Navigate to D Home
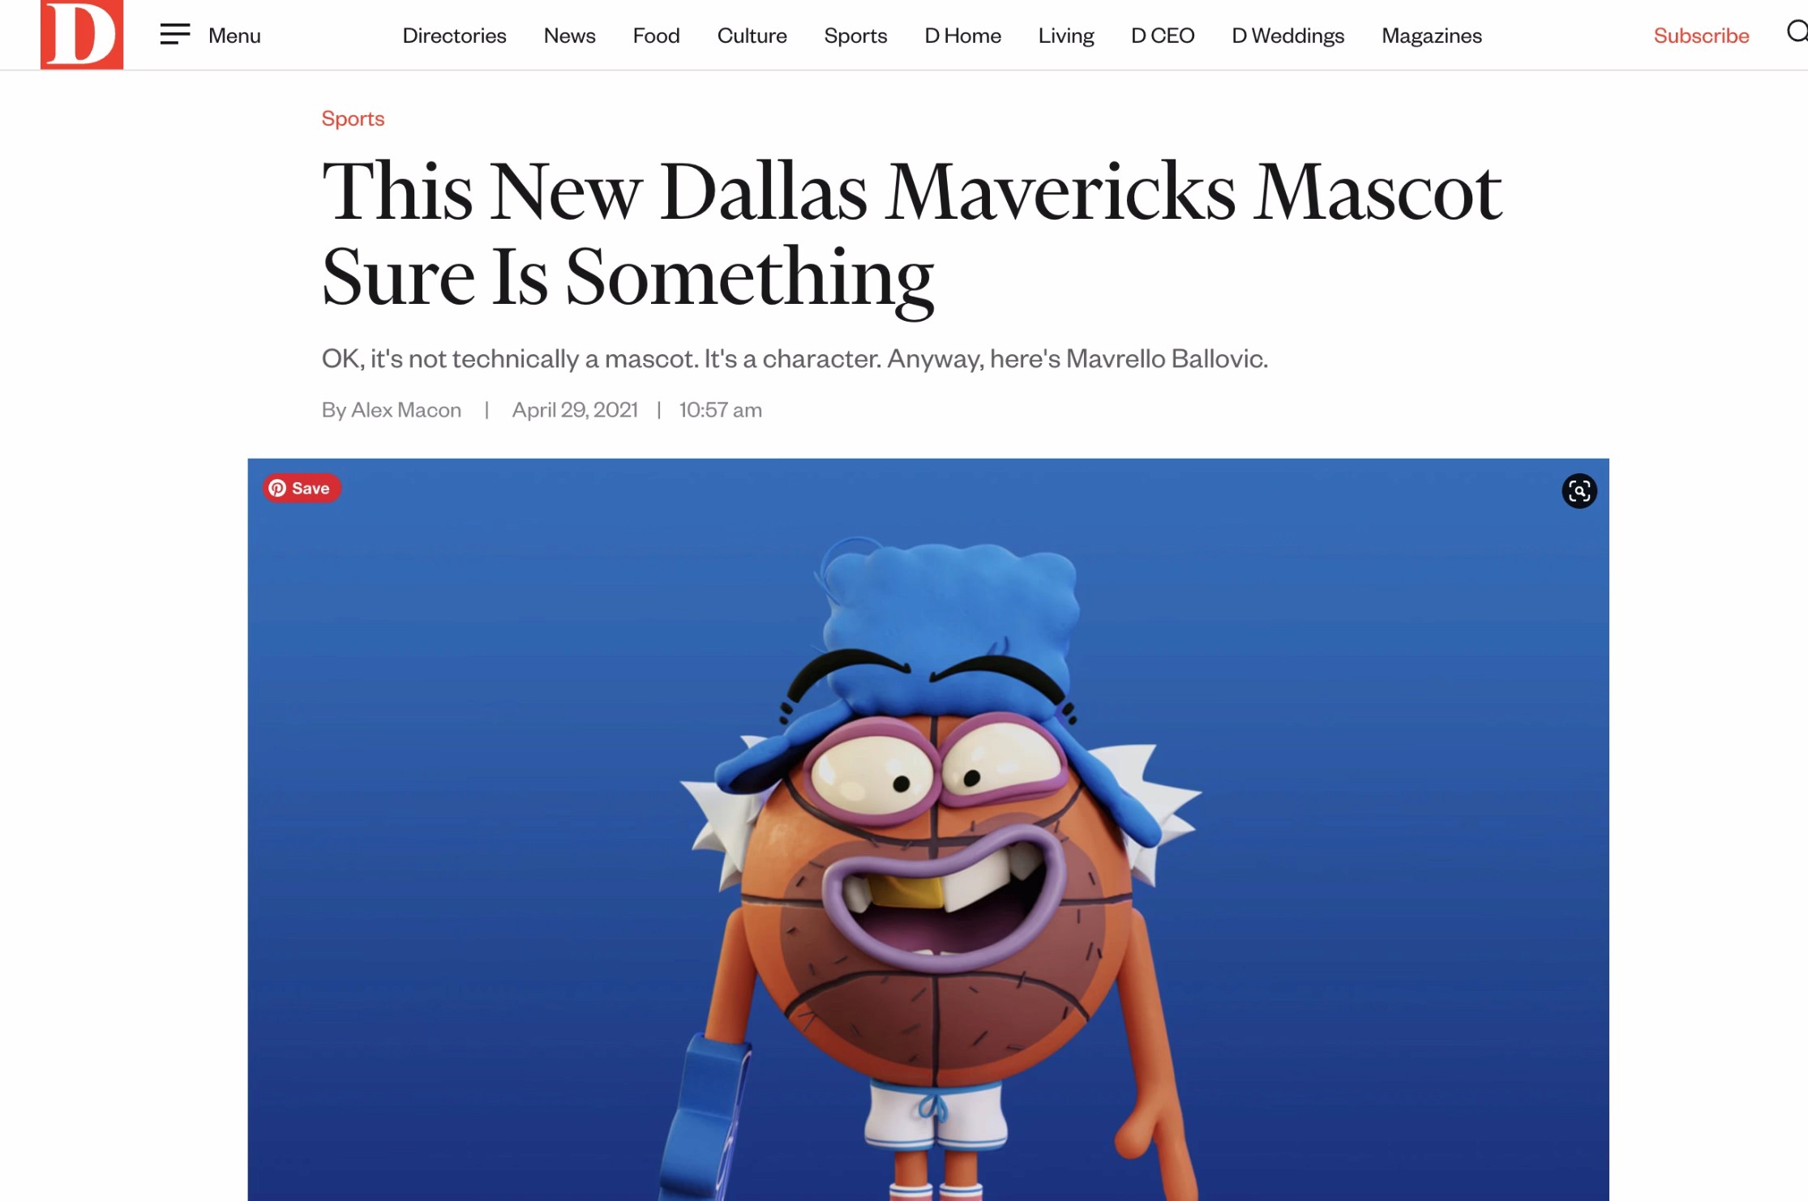 (x=962, y=36)
